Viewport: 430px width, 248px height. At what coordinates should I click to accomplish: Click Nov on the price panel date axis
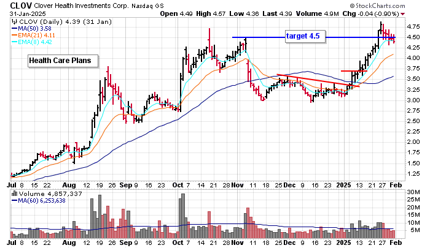238,185
